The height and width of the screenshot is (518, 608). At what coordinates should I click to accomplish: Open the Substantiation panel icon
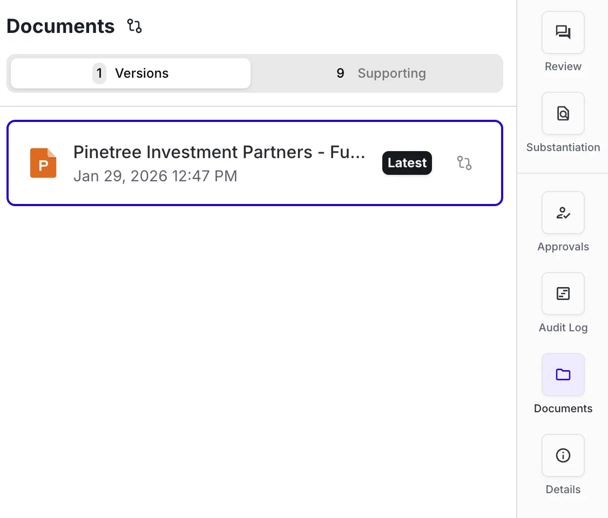(563, 113)
